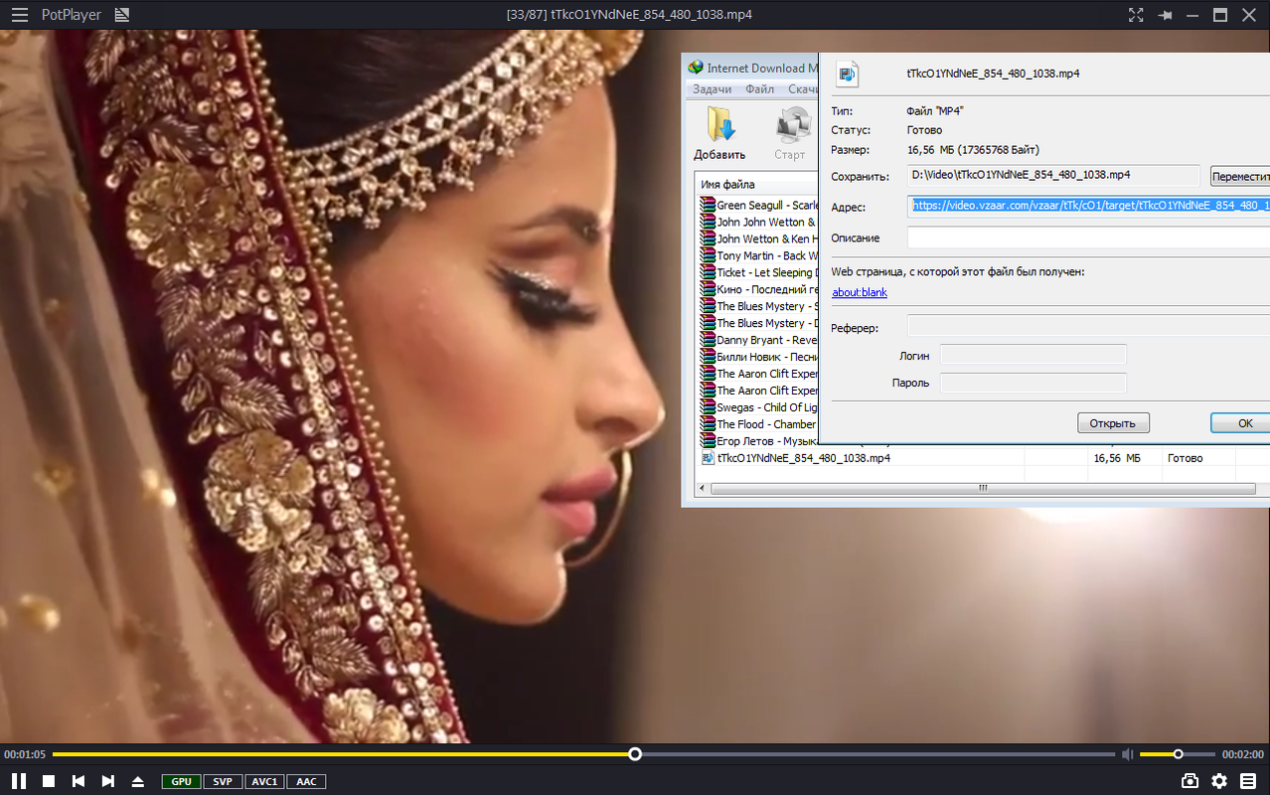Select The Flood - Chamber row
The width and height of the screenshot is (1270, 795).
pyautogui.click(x=758, y=424)
